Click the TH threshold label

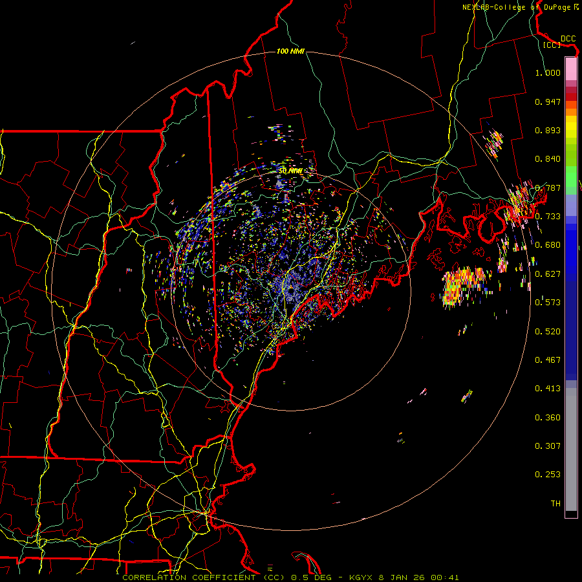coord(555,504)
